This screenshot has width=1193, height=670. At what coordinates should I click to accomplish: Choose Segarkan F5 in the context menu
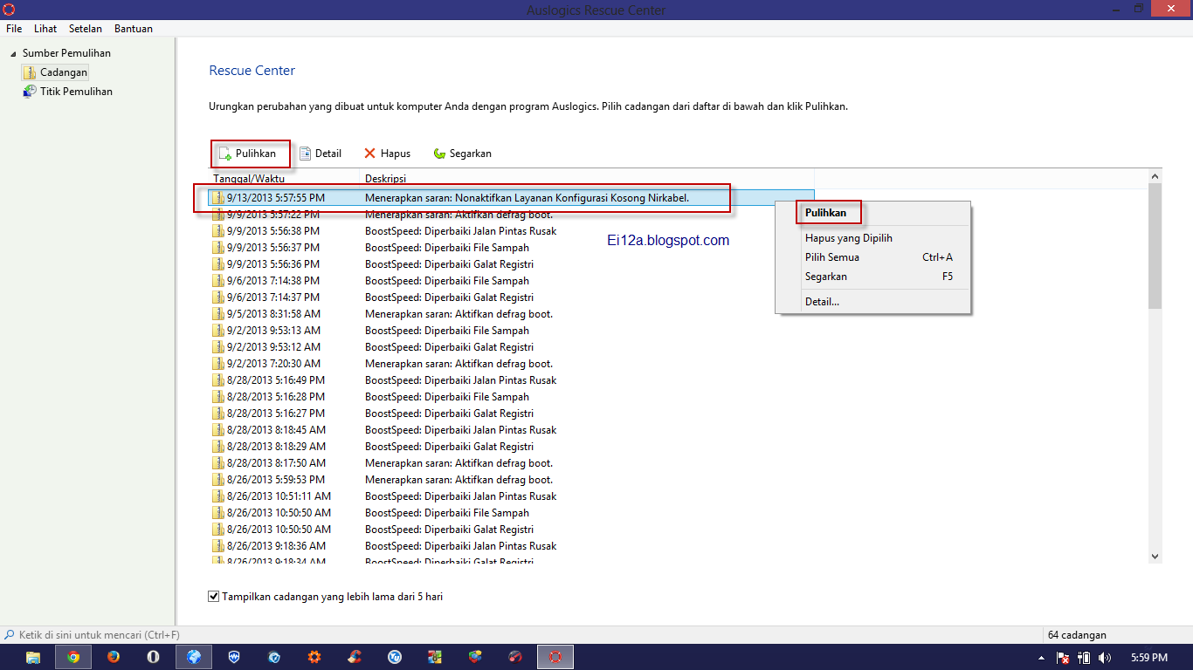point(873,277)
